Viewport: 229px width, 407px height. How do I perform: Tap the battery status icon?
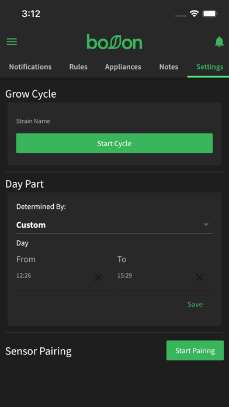click(210, 13)
